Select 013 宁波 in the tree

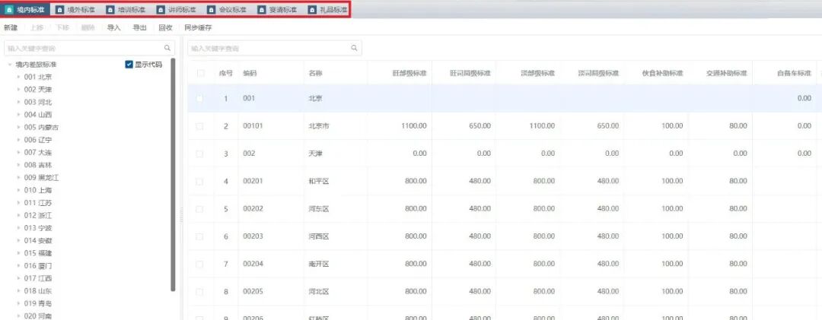point(38,228)
